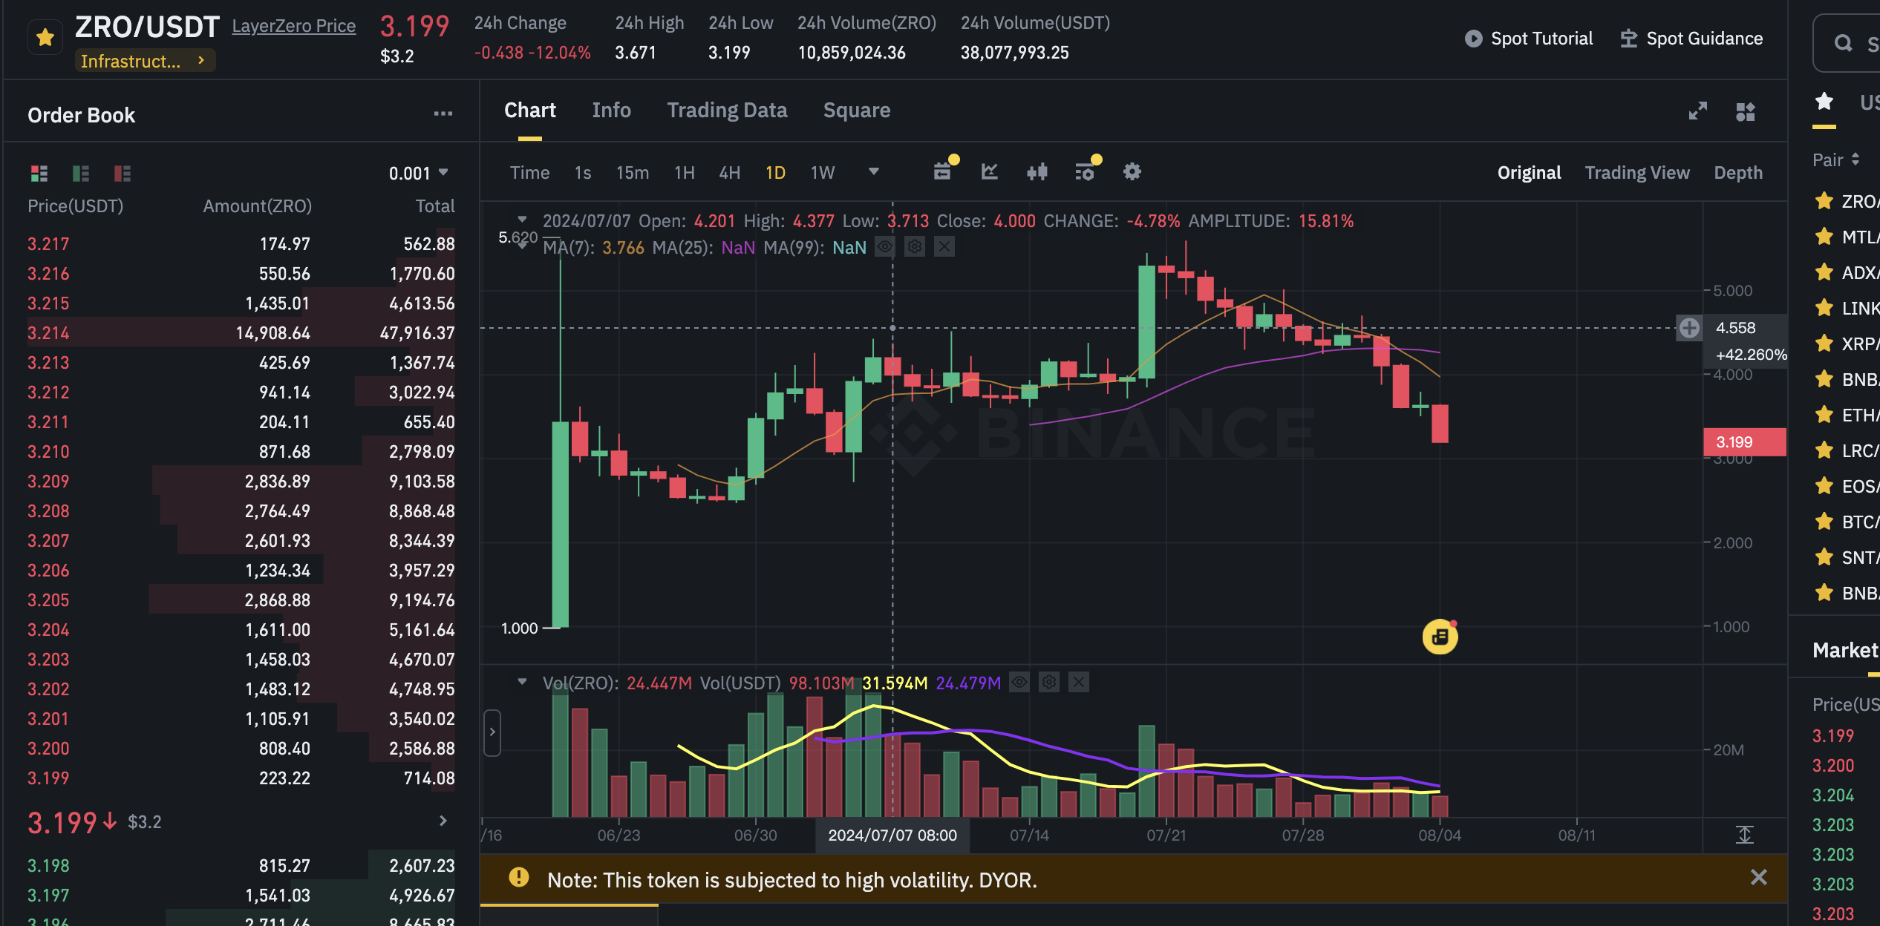The image size is (1880, 926).
Task: Unfavorite the XRP pair star in list
Action: [1824, 344]
